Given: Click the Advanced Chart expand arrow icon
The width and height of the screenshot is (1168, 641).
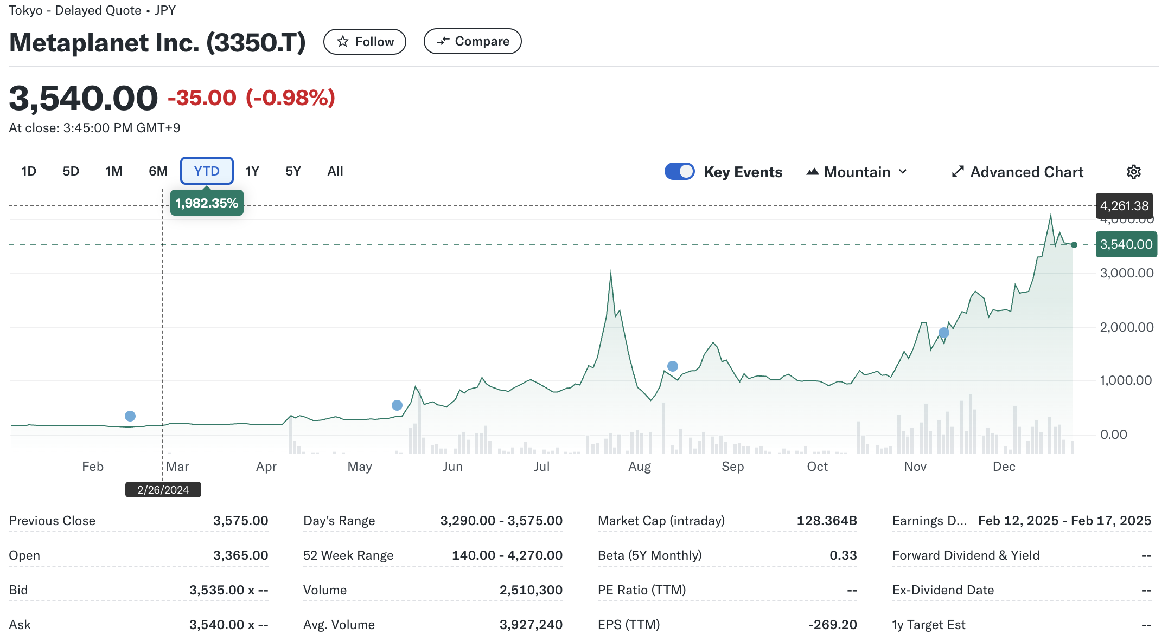Looking at the screenshot, I should tap(958, 172).
